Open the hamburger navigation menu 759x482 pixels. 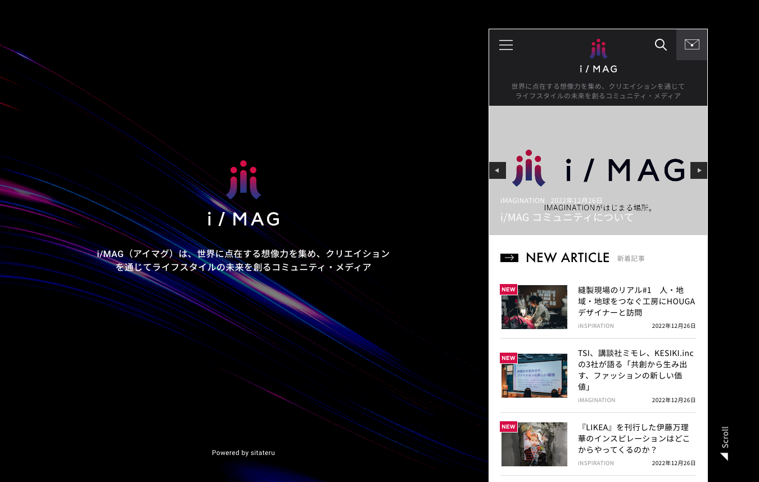coord(505,45)
